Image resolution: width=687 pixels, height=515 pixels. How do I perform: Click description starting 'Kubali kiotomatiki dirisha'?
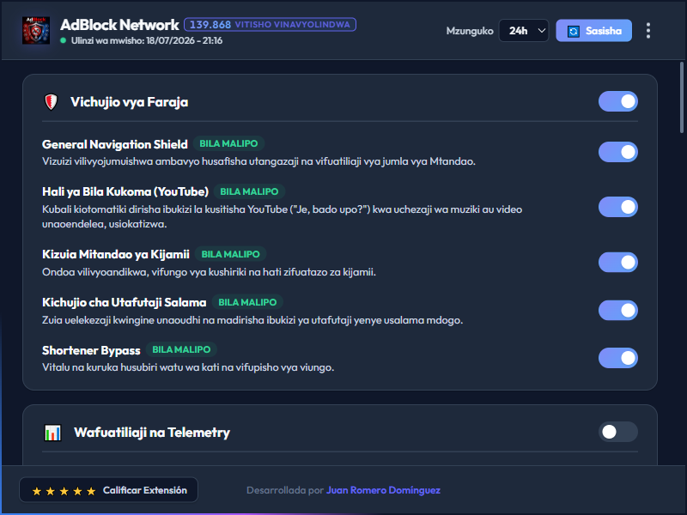click(x=283, y=217)
